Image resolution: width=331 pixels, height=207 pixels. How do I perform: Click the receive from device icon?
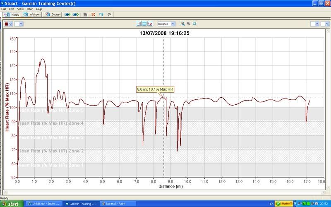(76, 14)
